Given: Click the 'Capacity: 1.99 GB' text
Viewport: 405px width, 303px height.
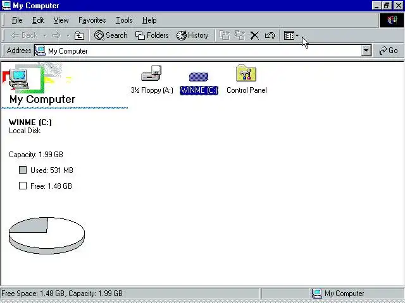Looking at the screenshot, I should 36,155.
